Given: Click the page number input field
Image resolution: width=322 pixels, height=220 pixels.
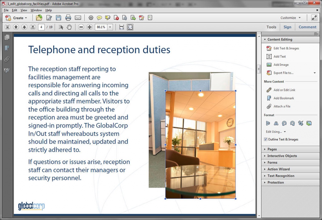Looking at the screenshot, I should pyautogui.click(x=41, y=27).
